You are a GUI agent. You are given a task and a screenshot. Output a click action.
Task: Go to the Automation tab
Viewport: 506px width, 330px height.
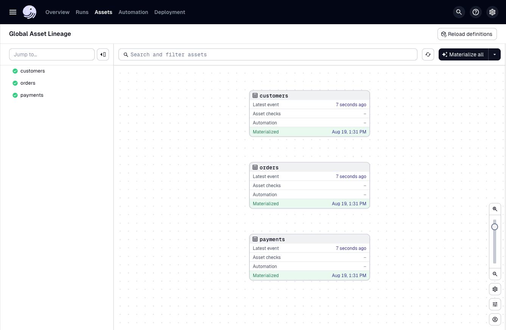point(133,12)
